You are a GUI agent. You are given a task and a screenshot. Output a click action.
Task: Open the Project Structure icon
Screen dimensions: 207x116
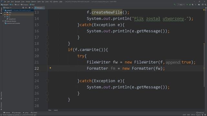(x=203, y=5)
